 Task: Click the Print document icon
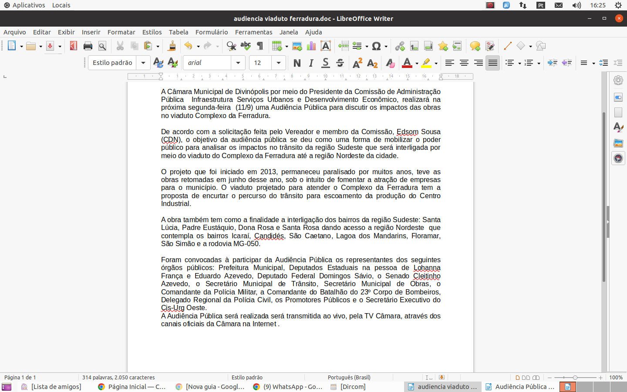88,46
